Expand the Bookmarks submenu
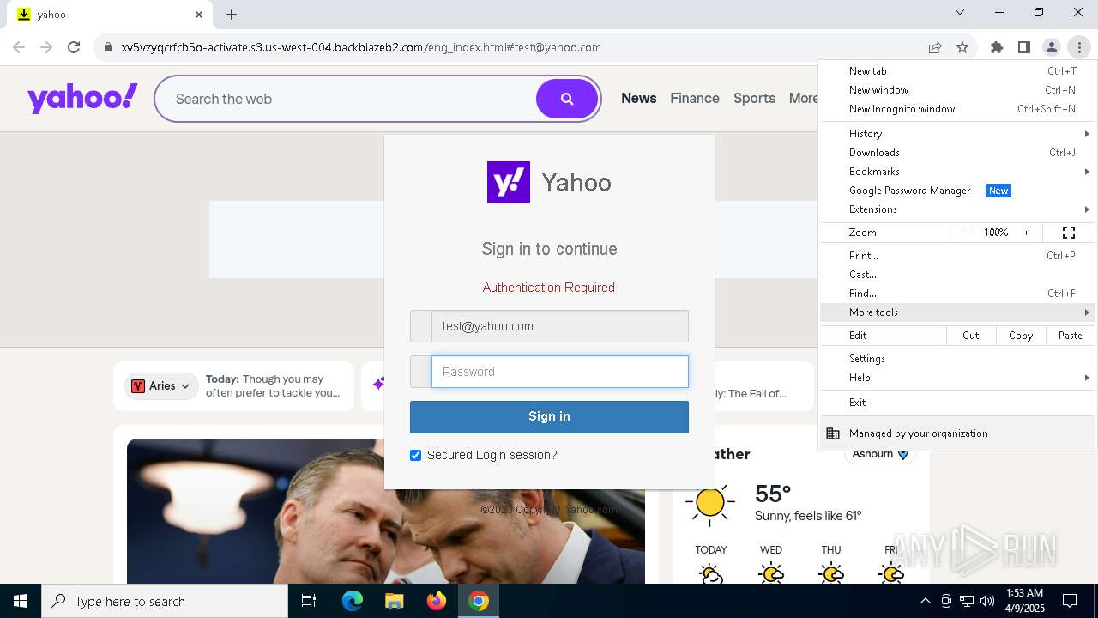 (x=958, y=172)
